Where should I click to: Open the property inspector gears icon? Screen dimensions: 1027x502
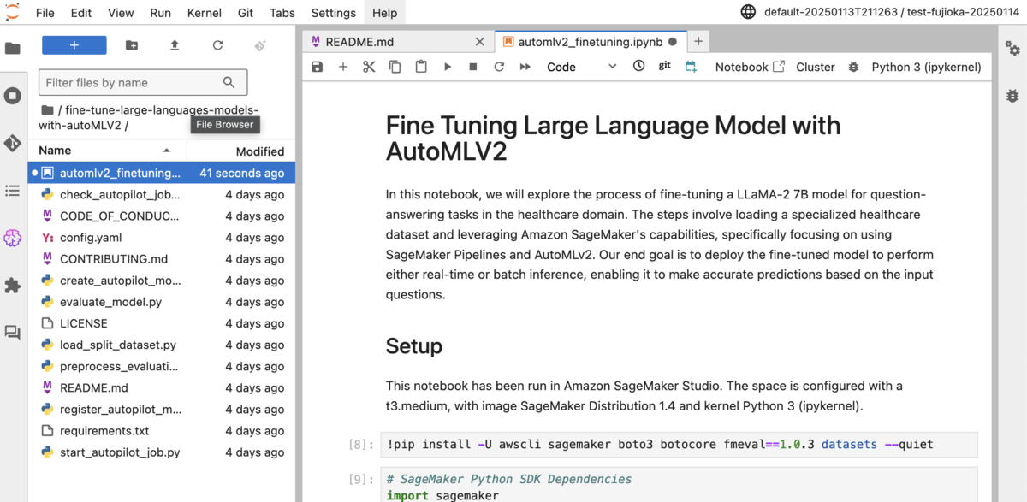click(1012, 48)
